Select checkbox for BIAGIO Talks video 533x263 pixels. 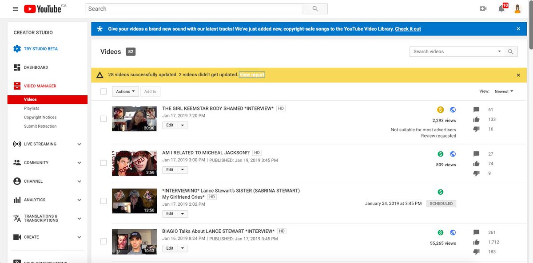pos(103,241)
